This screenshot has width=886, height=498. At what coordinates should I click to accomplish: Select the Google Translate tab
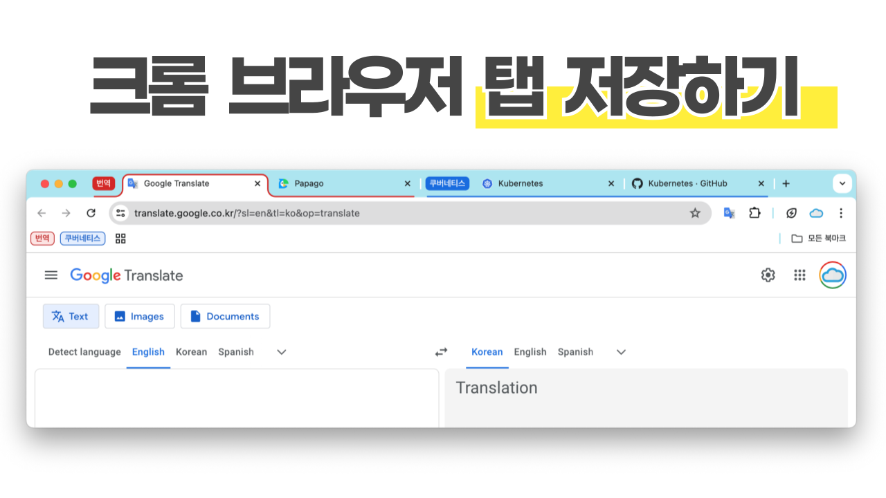tap(195, 184)
